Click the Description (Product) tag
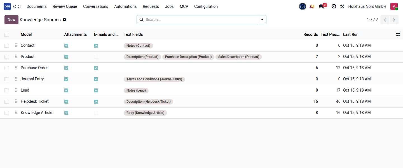 142,57
